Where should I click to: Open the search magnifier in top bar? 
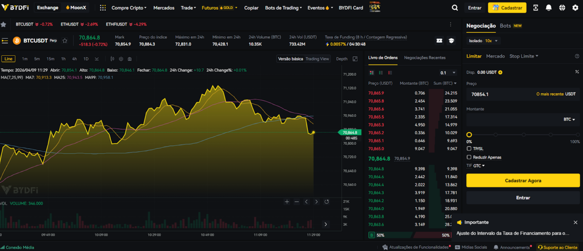[455, 8]
